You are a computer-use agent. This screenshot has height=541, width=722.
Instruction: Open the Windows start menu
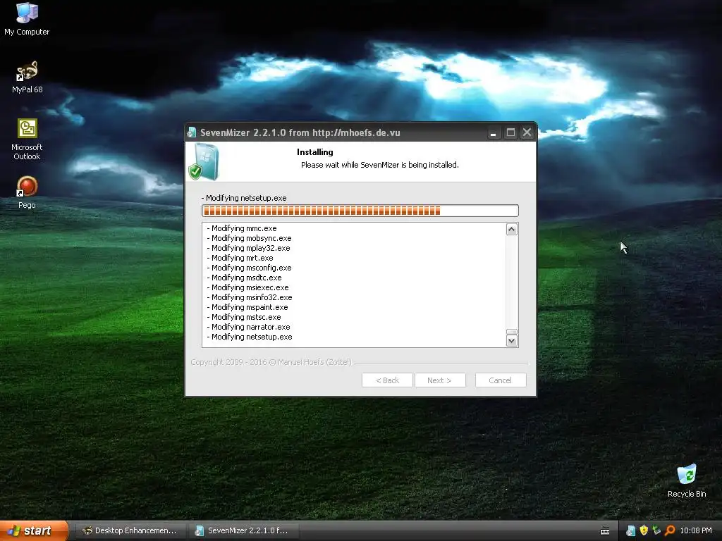(34, 531)
